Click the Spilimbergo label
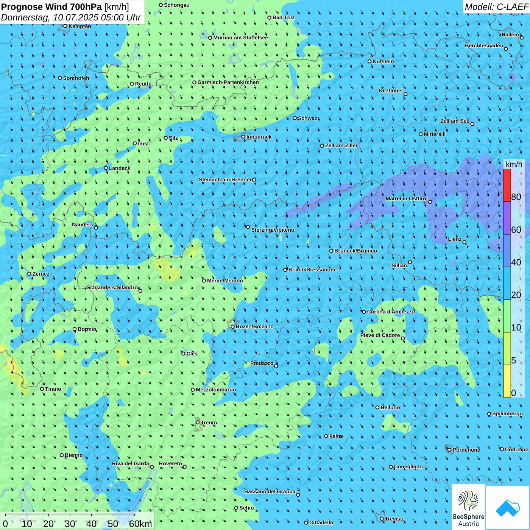Image resolution: width=530 pixels, height=530 pixels. (507, 413)
